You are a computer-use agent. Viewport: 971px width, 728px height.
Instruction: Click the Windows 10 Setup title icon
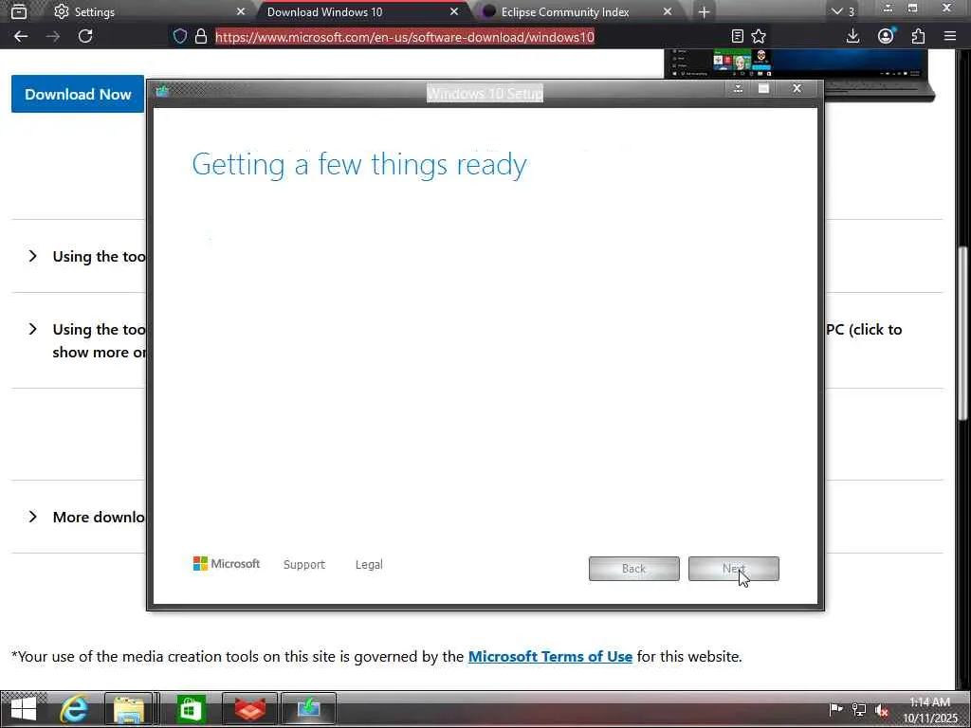(162, 92)
